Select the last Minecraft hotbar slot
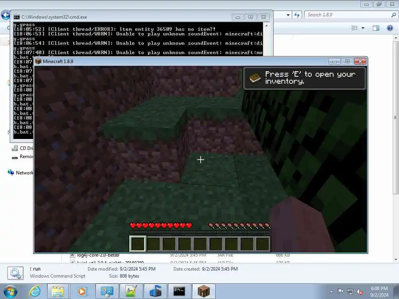Viewport: 399px width, 299px height. tap(263, 244)
